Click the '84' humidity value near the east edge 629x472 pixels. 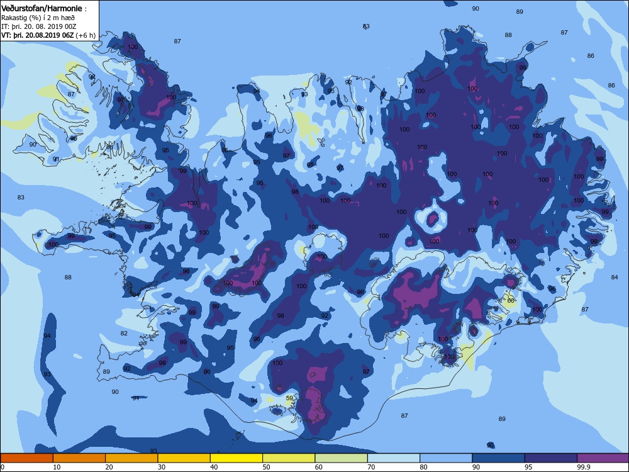coord(615,278)
